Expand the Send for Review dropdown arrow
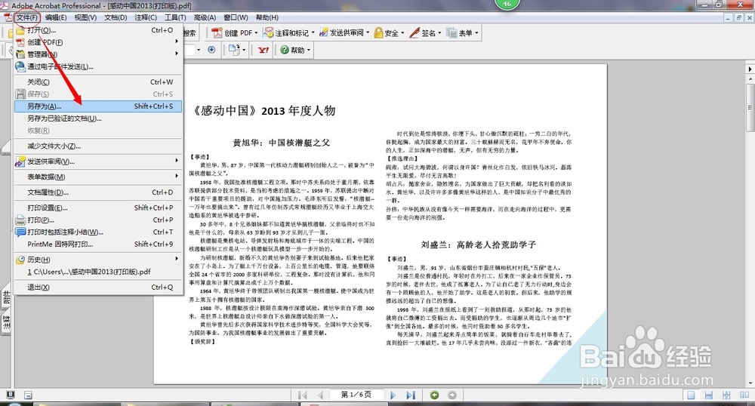Viewport: 755px width, 406px height. [368, 32]
